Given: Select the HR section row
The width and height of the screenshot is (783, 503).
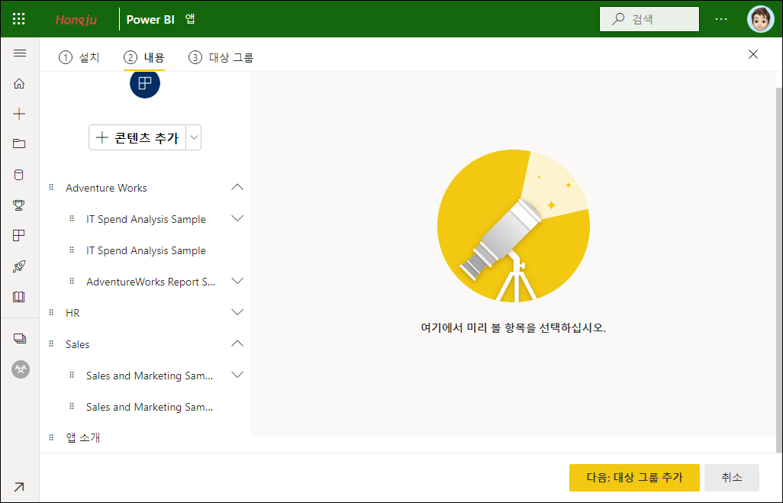Looking at the screenshot, I should [145, 313].
